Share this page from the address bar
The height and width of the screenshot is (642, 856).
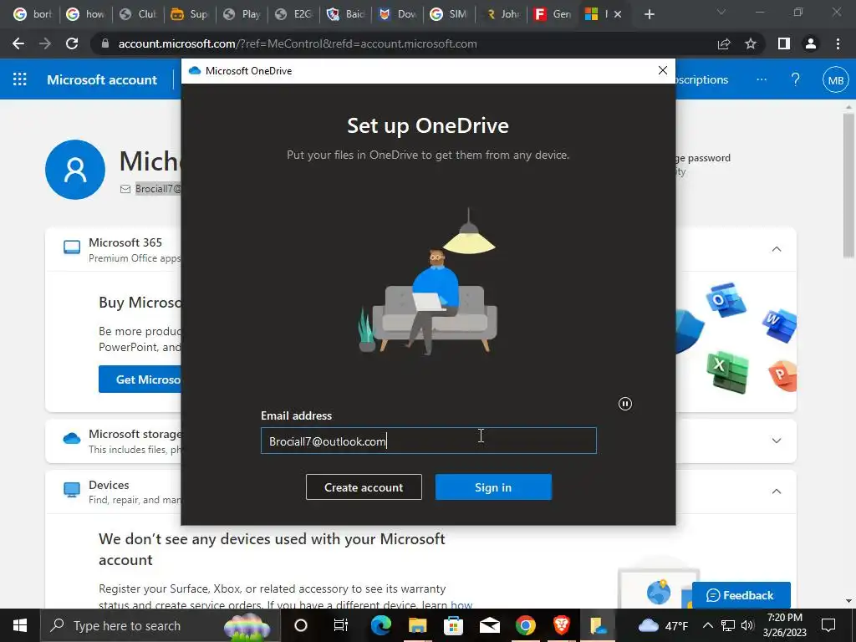tap(724, 43)
